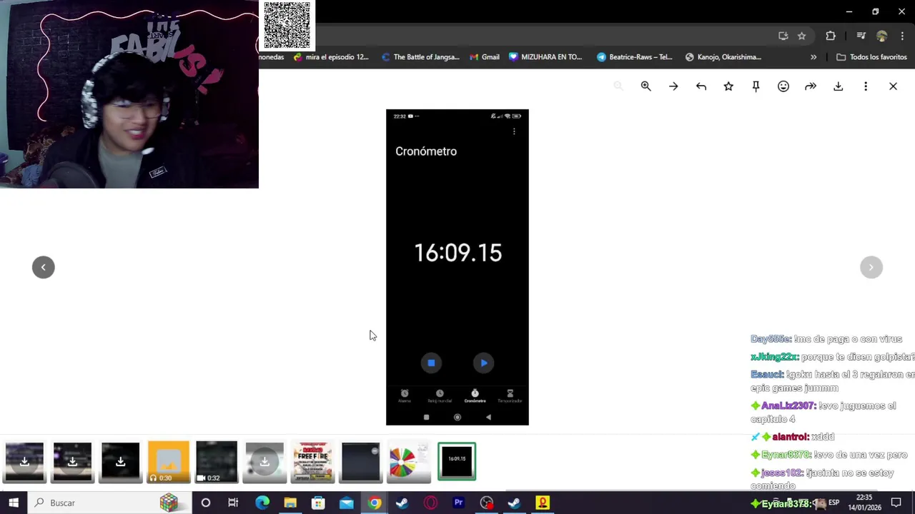Open Opera GX from taskbar
This screenshot has width=915, height=514.
point(430,503)
